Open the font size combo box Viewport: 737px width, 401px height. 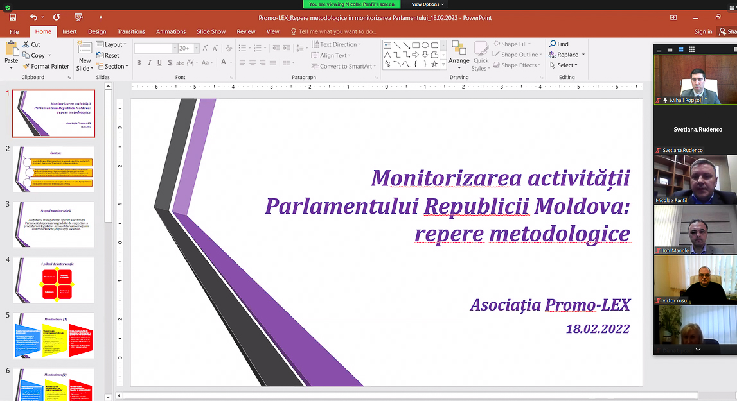pos(185,48)
